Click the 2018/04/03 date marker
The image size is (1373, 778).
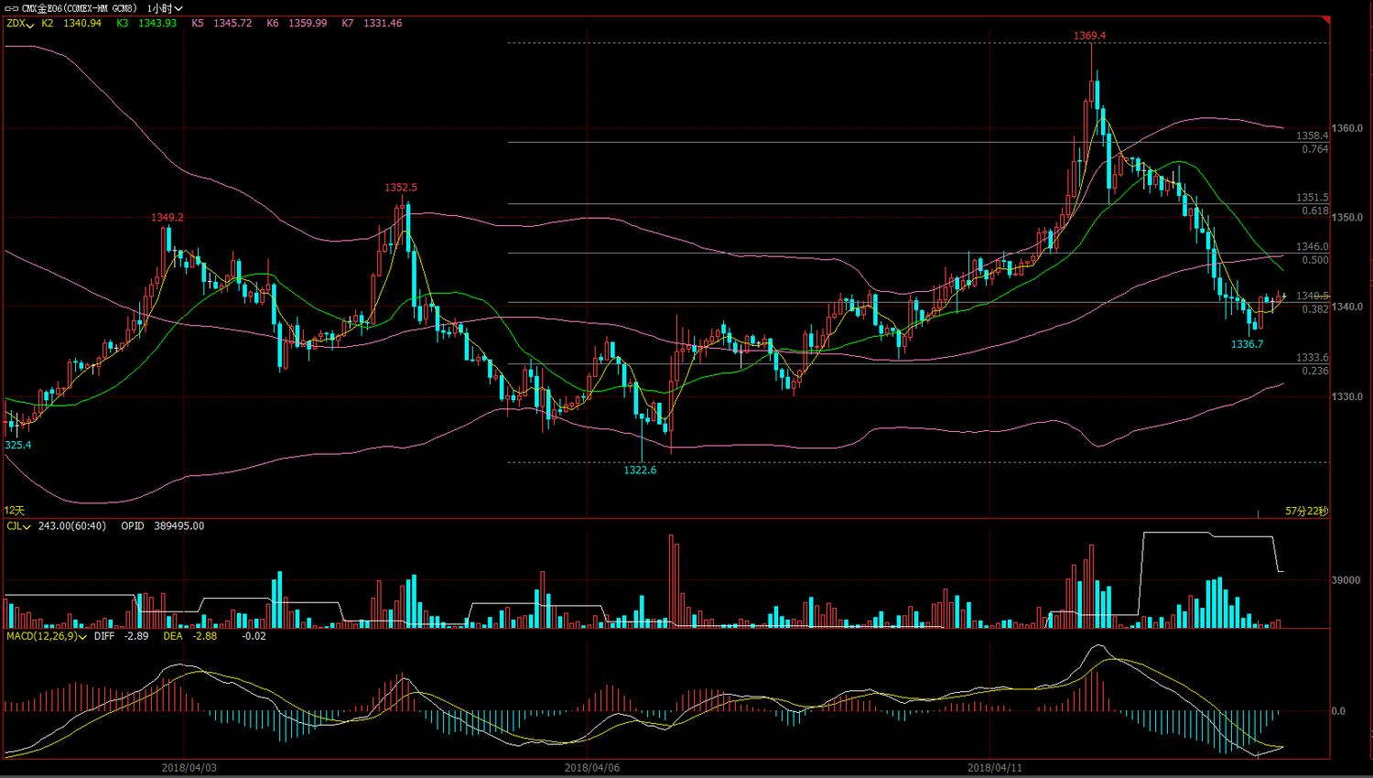coord(189,768)
